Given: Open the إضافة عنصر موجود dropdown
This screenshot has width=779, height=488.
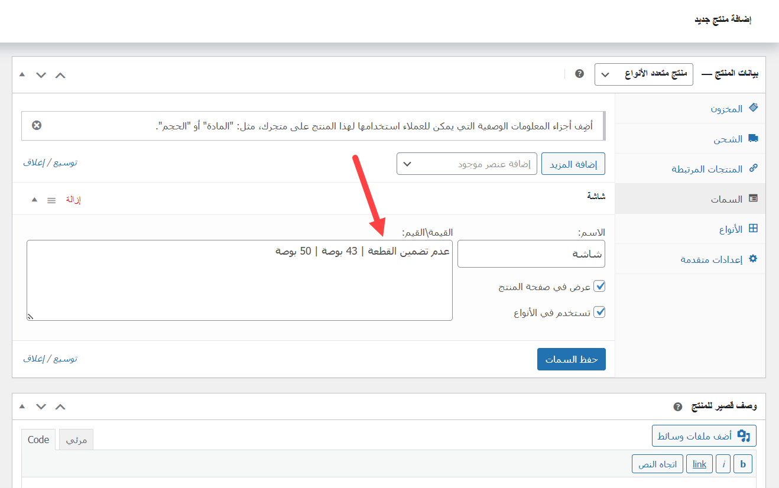Looking at the screenshot, I should 466,164.
